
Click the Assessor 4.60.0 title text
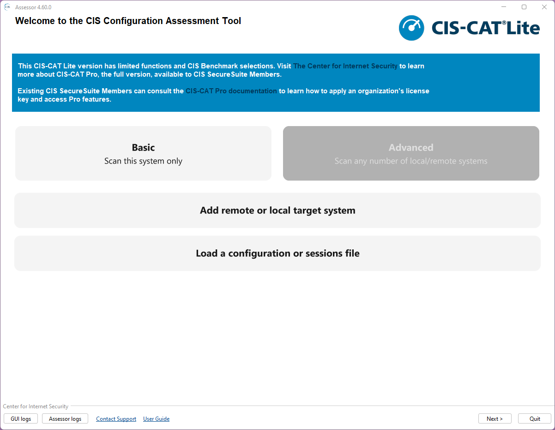[33, 7]
